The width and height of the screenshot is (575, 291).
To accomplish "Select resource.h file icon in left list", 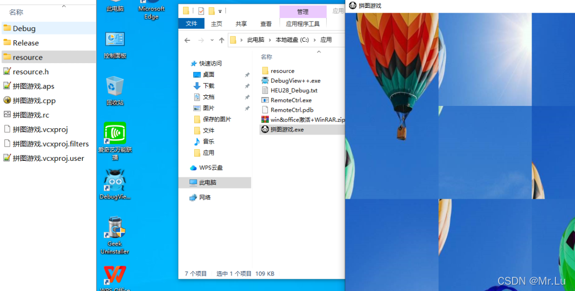I will (7, 71).
